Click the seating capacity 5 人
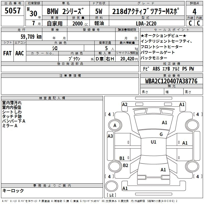 click(110, 48)
